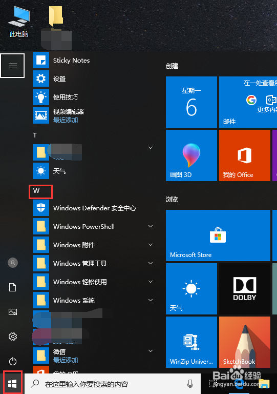The height and width of the screenshot is (394, 277).
Task: Click the search box 在这里输入你要搜索的内容
Action: 113,384
